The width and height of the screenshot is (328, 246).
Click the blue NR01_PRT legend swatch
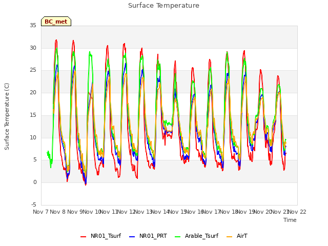pos(132,237)
